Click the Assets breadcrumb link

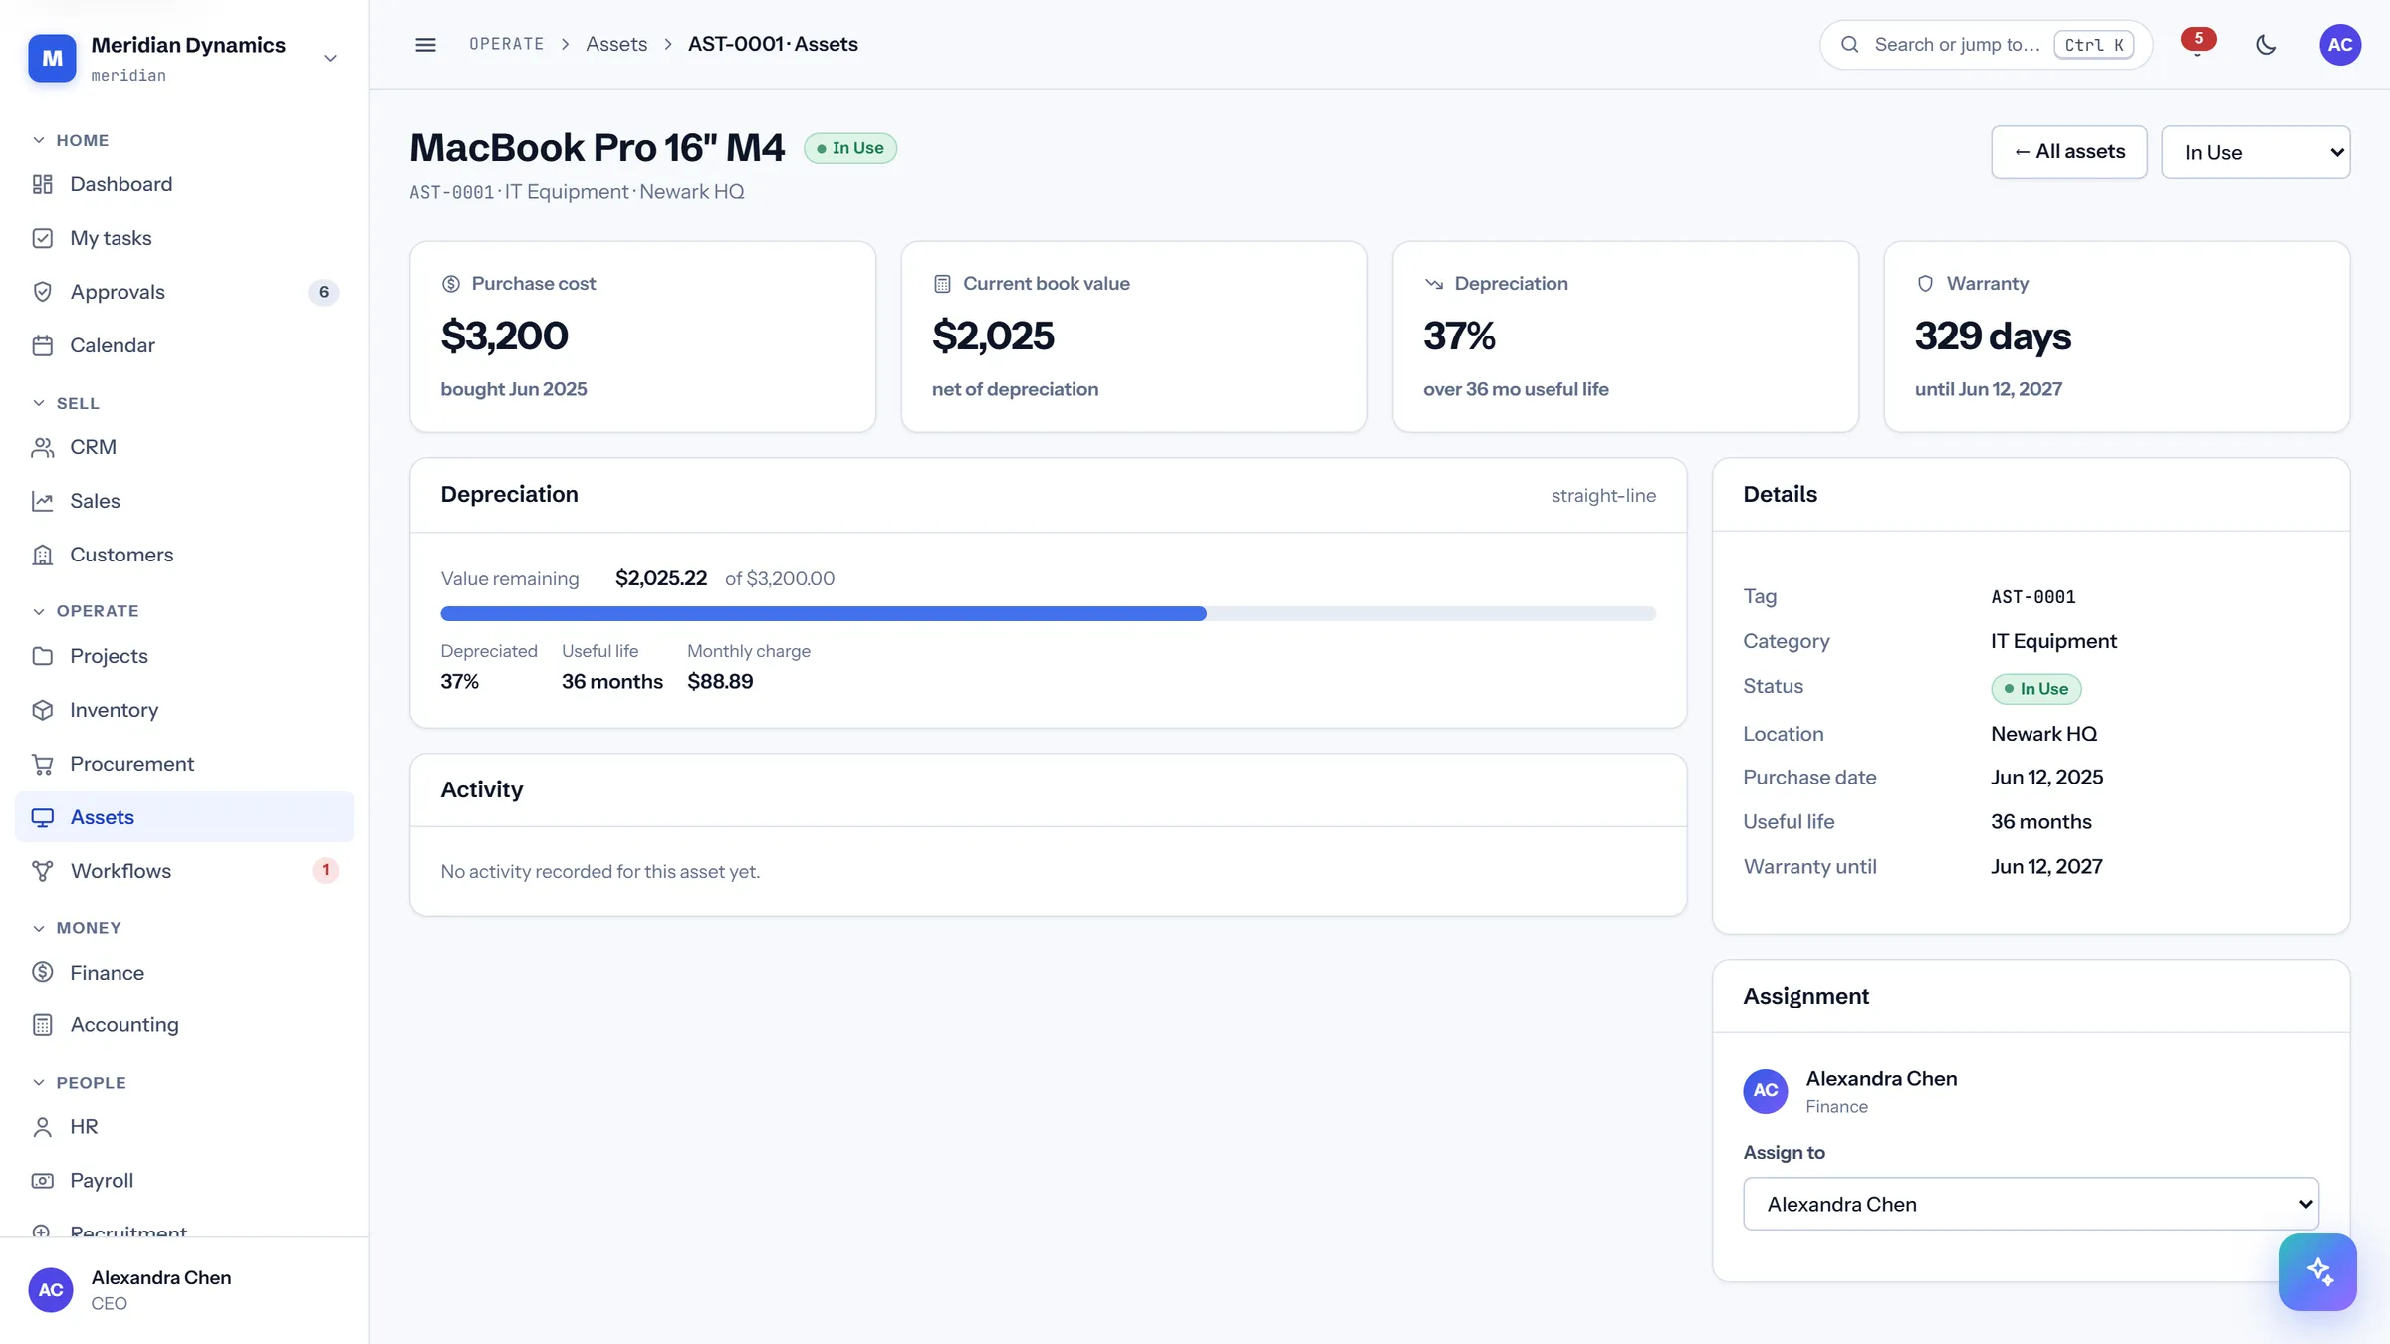[x=616, y=44]
